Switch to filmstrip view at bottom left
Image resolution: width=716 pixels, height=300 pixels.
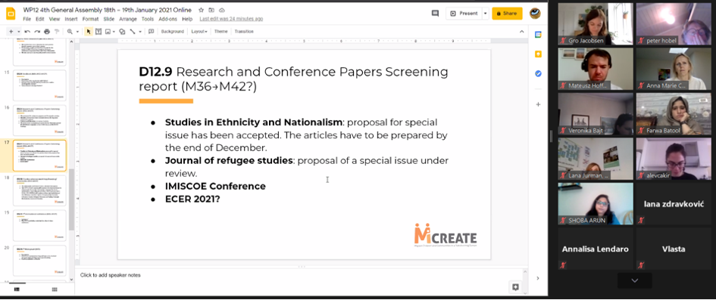click(x=17, y=289)
